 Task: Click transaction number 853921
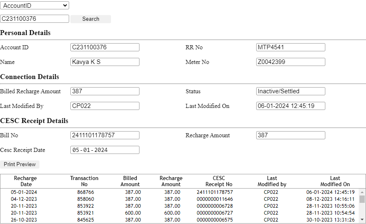[x=86, y=213]
